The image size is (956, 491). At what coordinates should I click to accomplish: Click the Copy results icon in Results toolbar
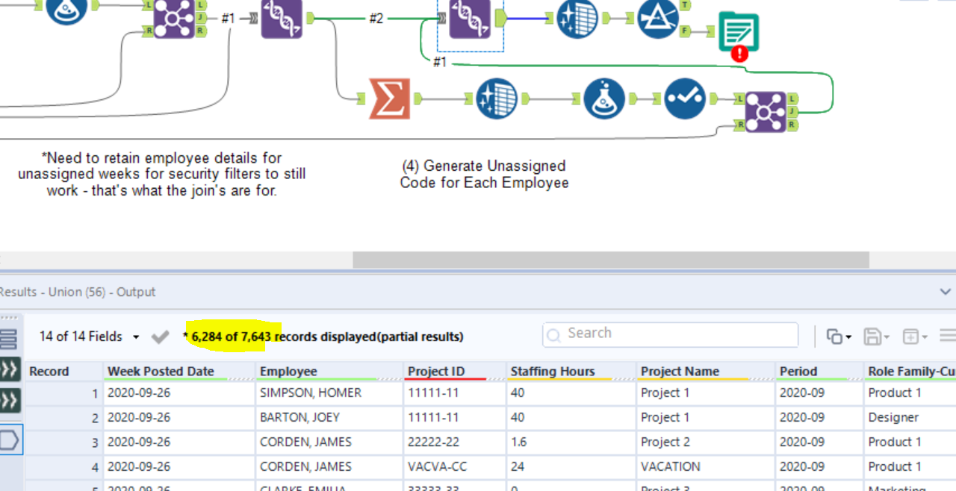pyautogui.click(x=835, y=336)
